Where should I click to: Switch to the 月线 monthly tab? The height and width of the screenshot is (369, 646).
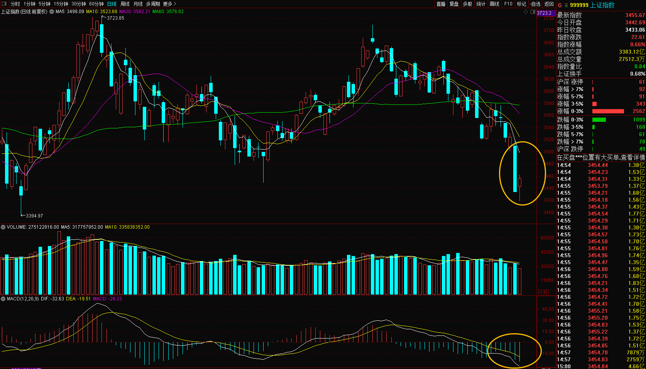point(138,4)
